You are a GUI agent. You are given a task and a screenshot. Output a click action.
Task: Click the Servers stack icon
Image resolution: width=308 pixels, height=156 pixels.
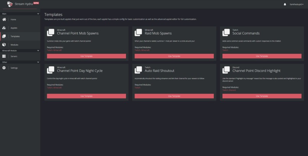(4, 56)
